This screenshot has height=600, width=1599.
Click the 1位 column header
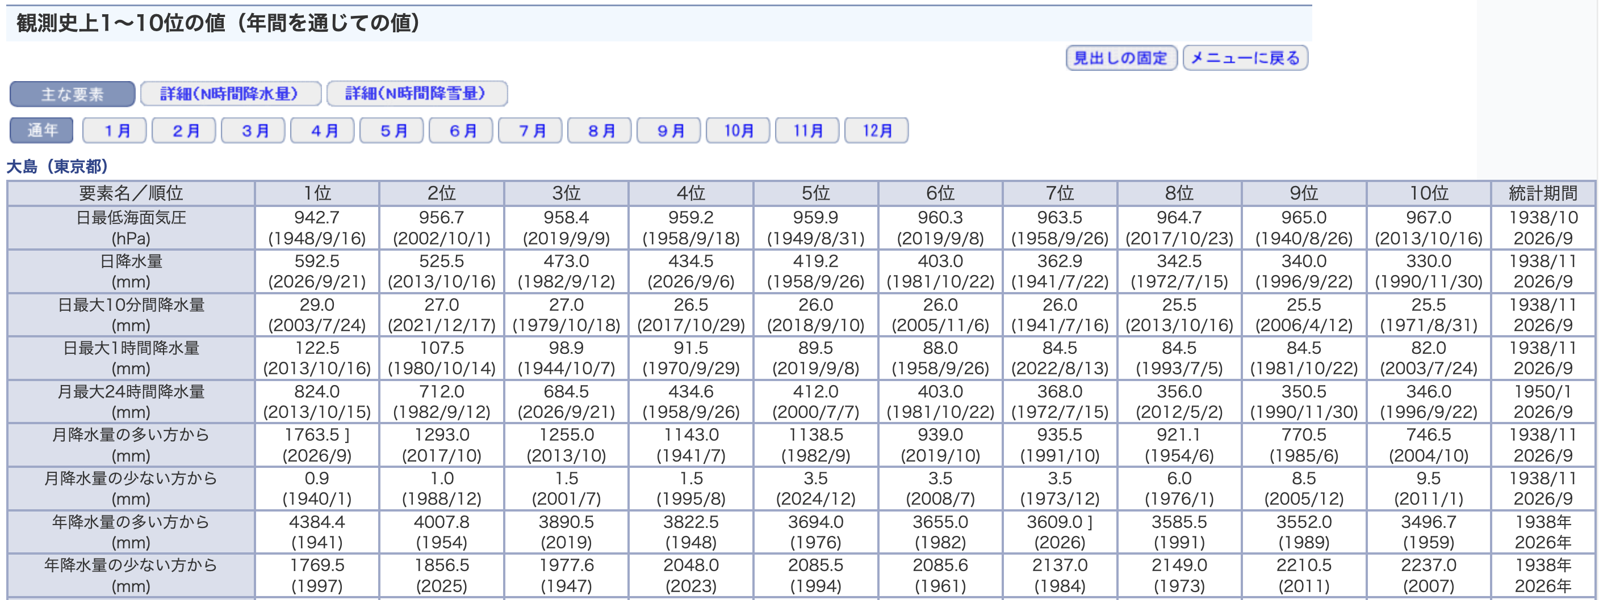(317, 193)
